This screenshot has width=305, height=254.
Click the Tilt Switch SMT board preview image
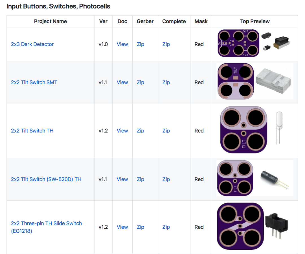(x=236, y=81)
